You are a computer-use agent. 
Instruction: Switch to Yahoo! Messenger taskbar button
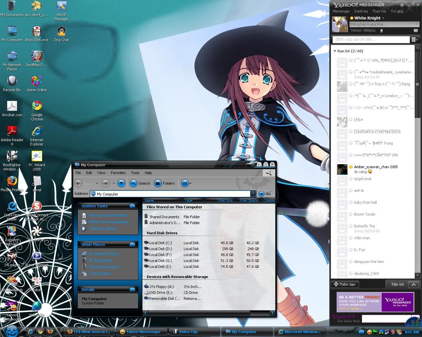click(x=142, y=332)
